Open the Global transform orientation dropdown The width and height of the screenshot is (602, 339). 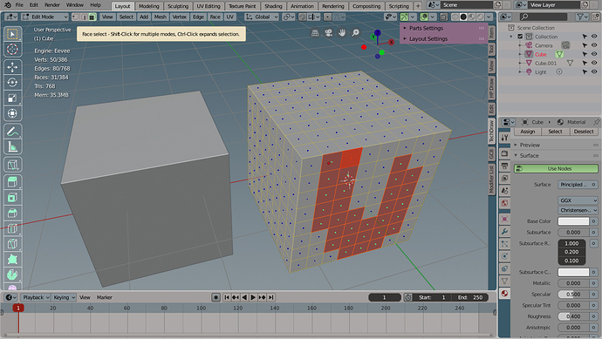click(262, 17)
